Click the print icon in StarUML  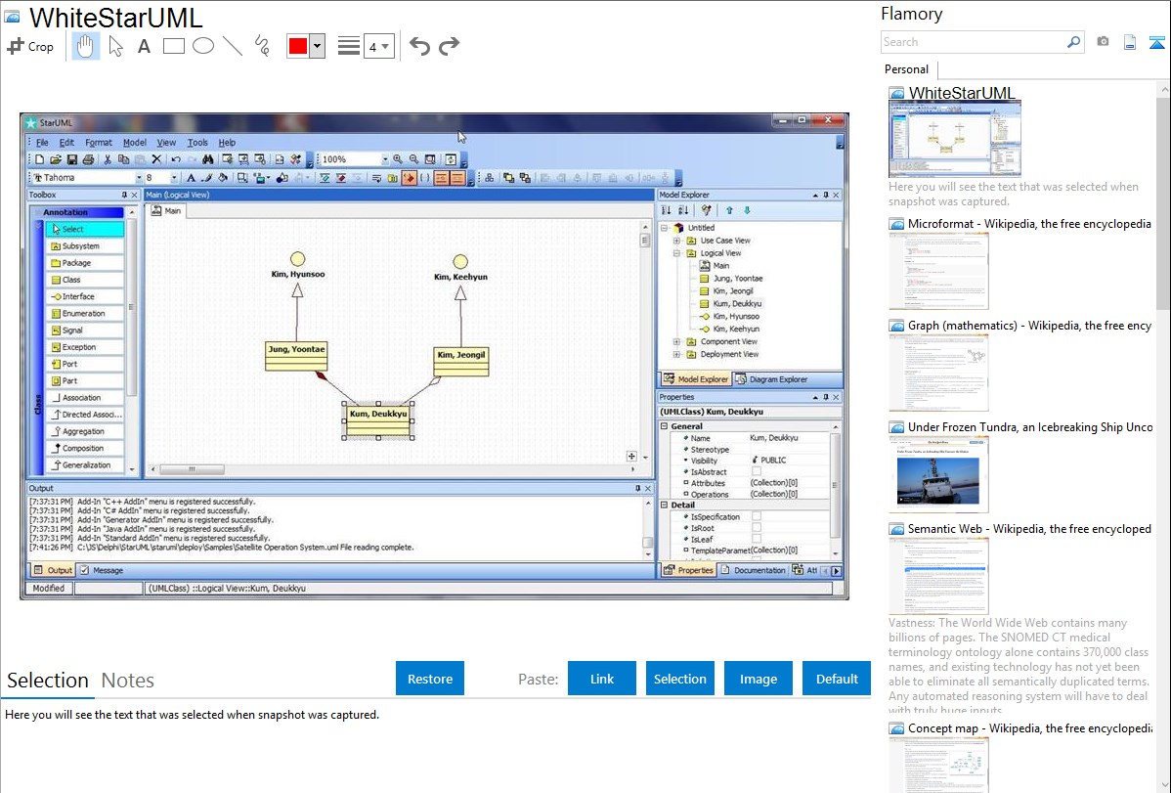pos(88,159)
